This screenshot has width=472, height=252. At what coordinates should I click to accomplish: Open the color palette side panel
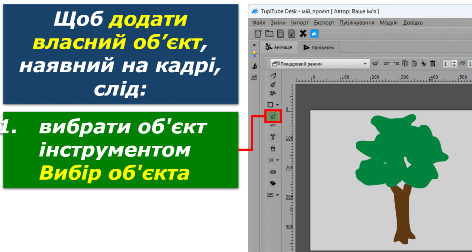tap(255, 55)
